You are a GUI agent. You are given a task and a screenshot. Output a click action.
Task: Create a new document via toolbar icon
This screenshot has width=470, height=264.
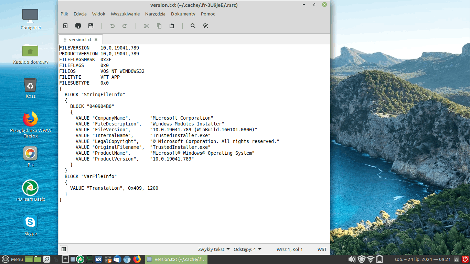tap(65, 26)
